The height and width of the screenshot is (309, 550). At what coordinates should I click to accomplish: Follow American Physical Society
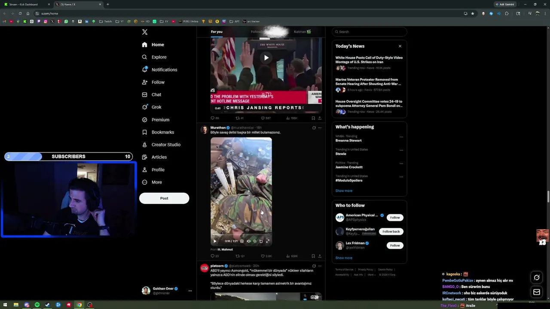click(395, 218)
